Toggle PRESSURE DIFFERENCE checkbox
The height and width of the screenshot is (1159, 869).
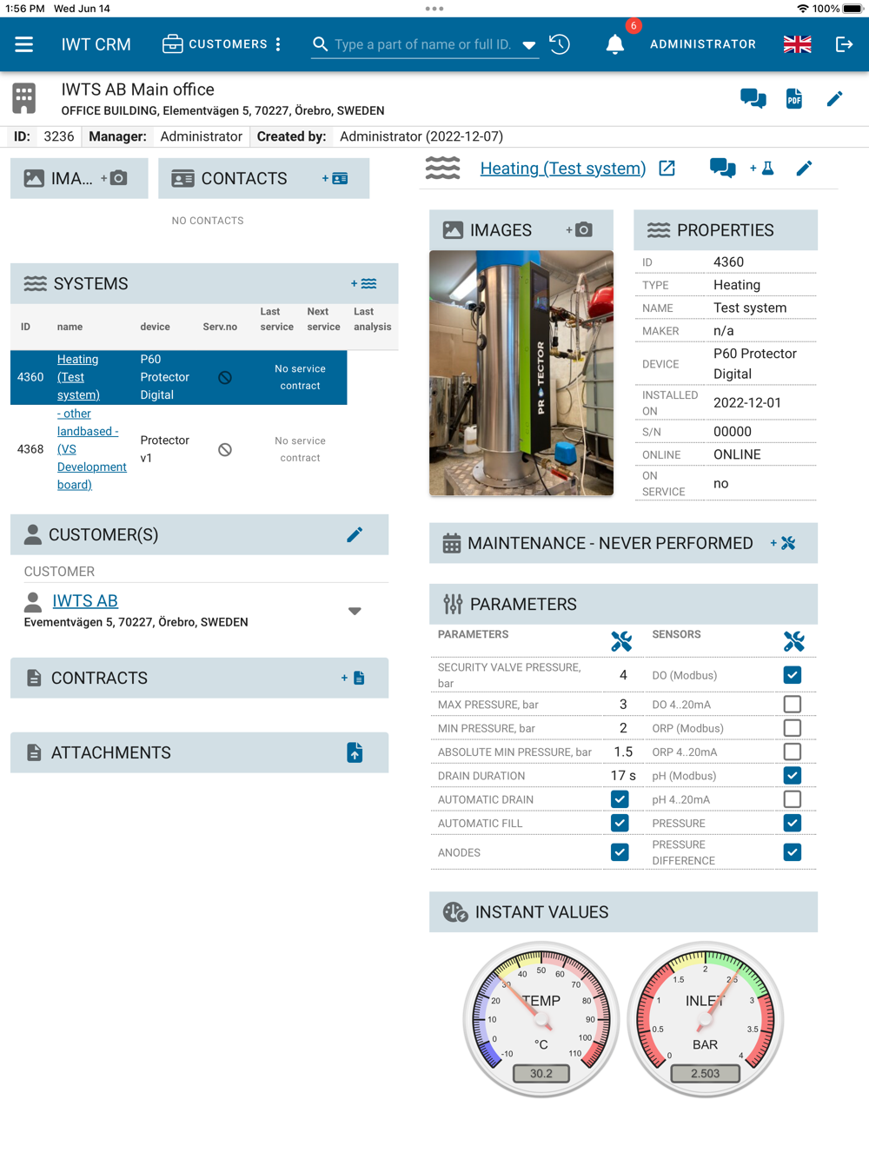pyautogui.click(x=793, y=852)
